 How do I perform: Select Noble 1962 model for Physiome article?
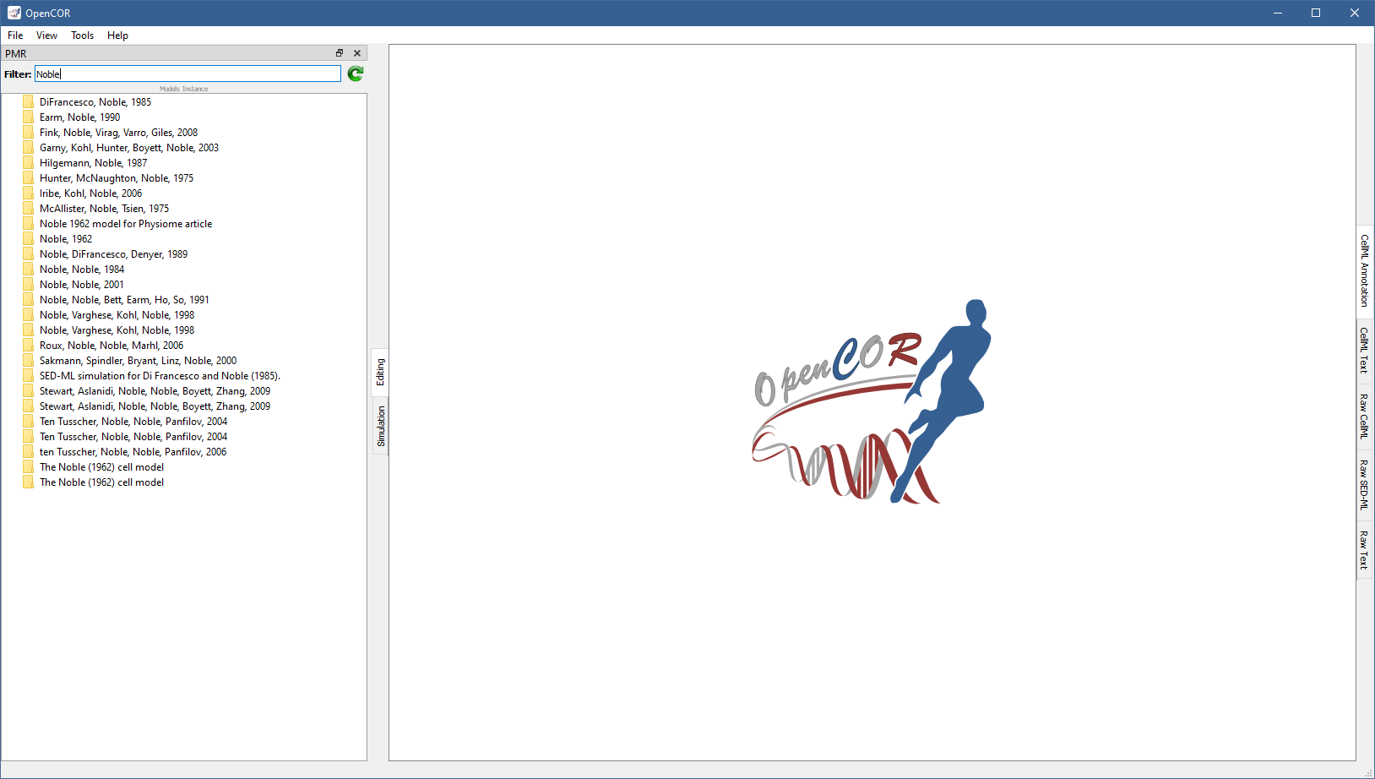[126, 224]
